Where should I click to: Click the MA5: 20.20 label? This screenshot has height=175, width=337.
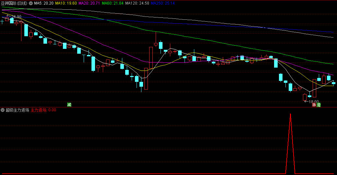(x=44, y=3)
